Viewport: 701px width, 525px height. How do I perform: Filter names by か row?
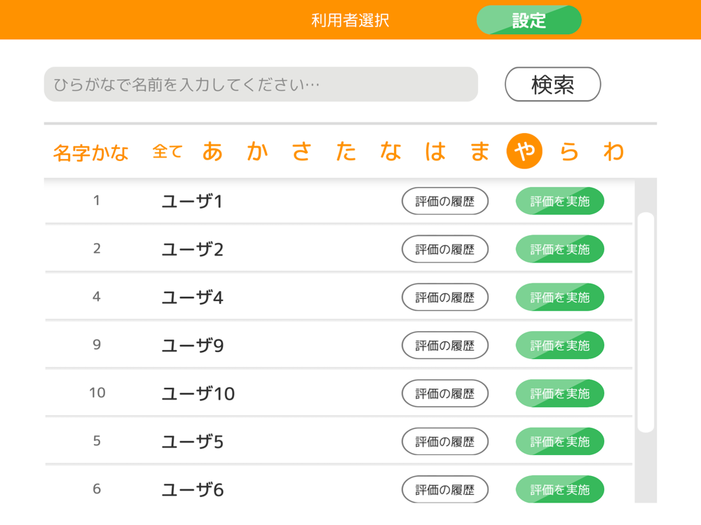(257, 151)
